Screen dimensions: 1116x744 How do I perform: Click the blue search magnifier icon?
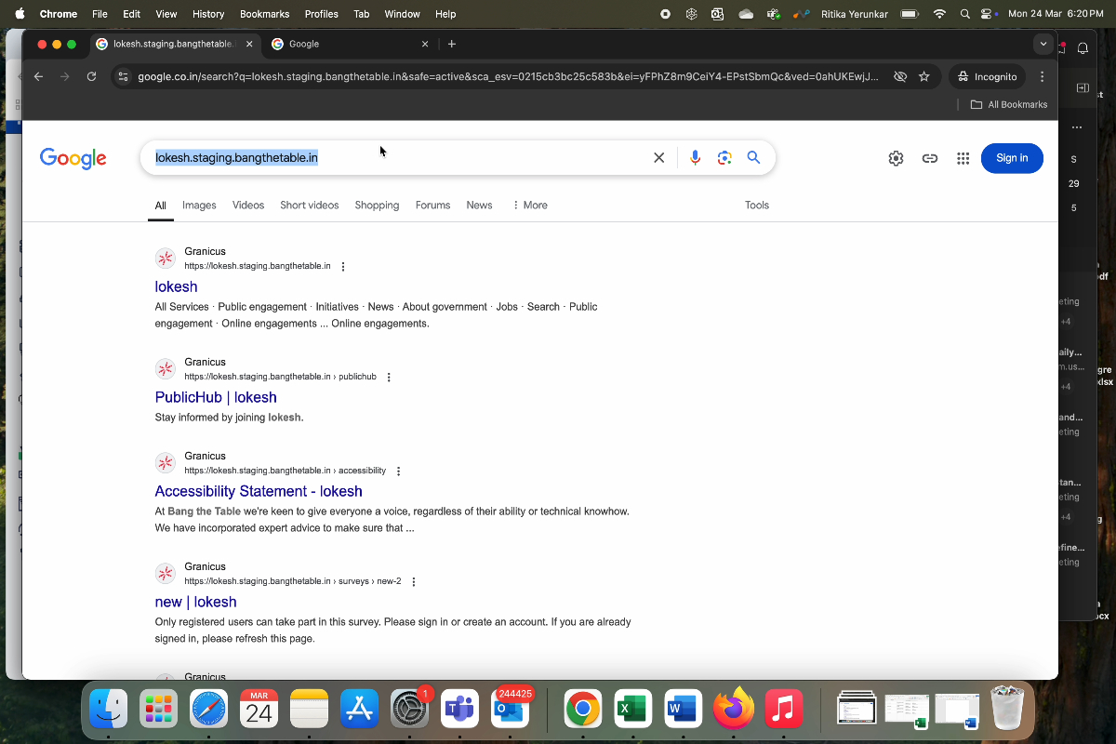(754, 158)
